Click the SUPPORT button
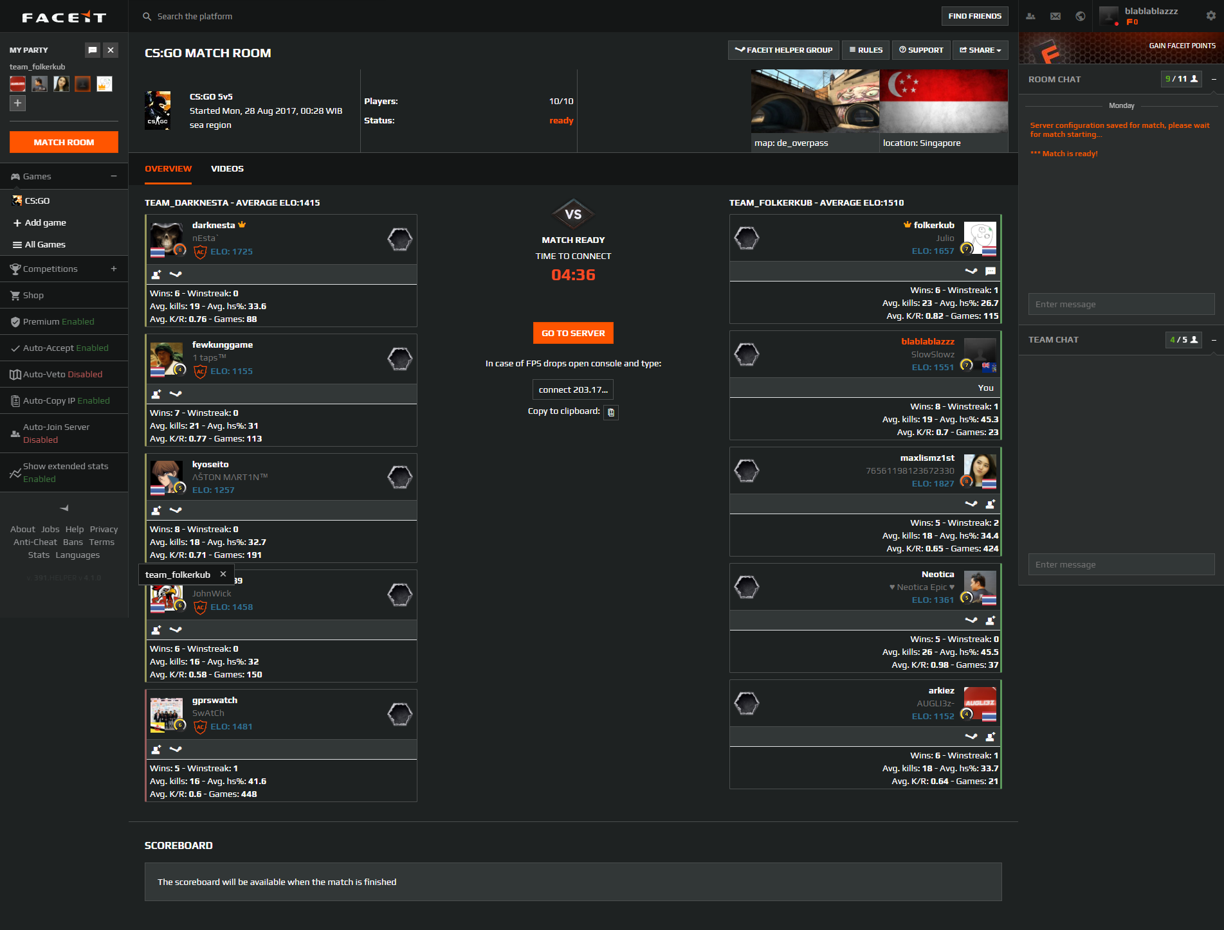This screenshot has height=930, width=1224. point(921,50)
